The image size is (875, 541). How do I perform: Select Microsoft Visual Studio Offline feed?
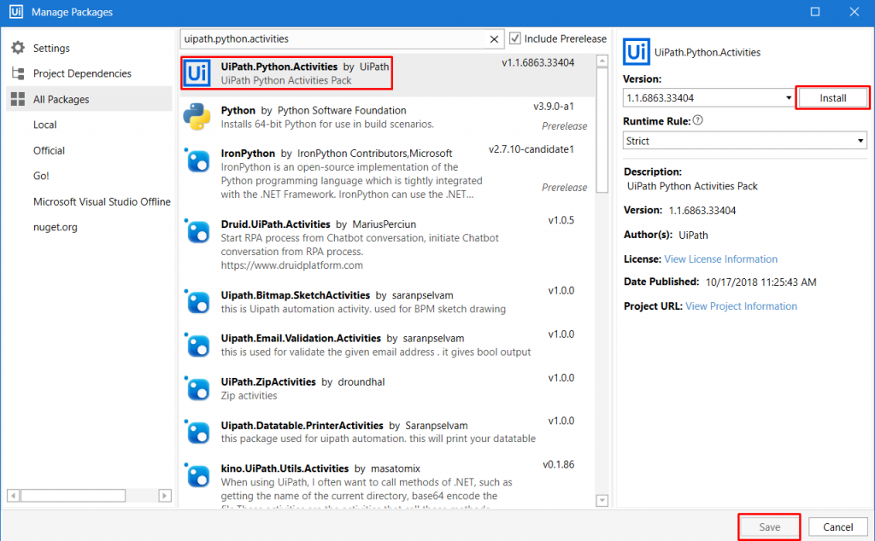click(x=102, y=201)
